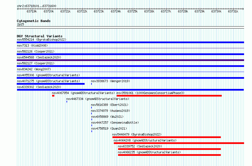Open nsv5446479 (ByrskaBishop2022) label
The image size is (252, 166).
tap(137, 134)
